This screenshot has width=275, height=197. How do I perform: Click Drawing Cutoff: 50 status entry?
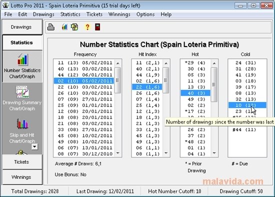(x=241, y=191)
